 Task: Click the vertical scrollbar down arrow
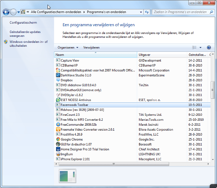213,160
